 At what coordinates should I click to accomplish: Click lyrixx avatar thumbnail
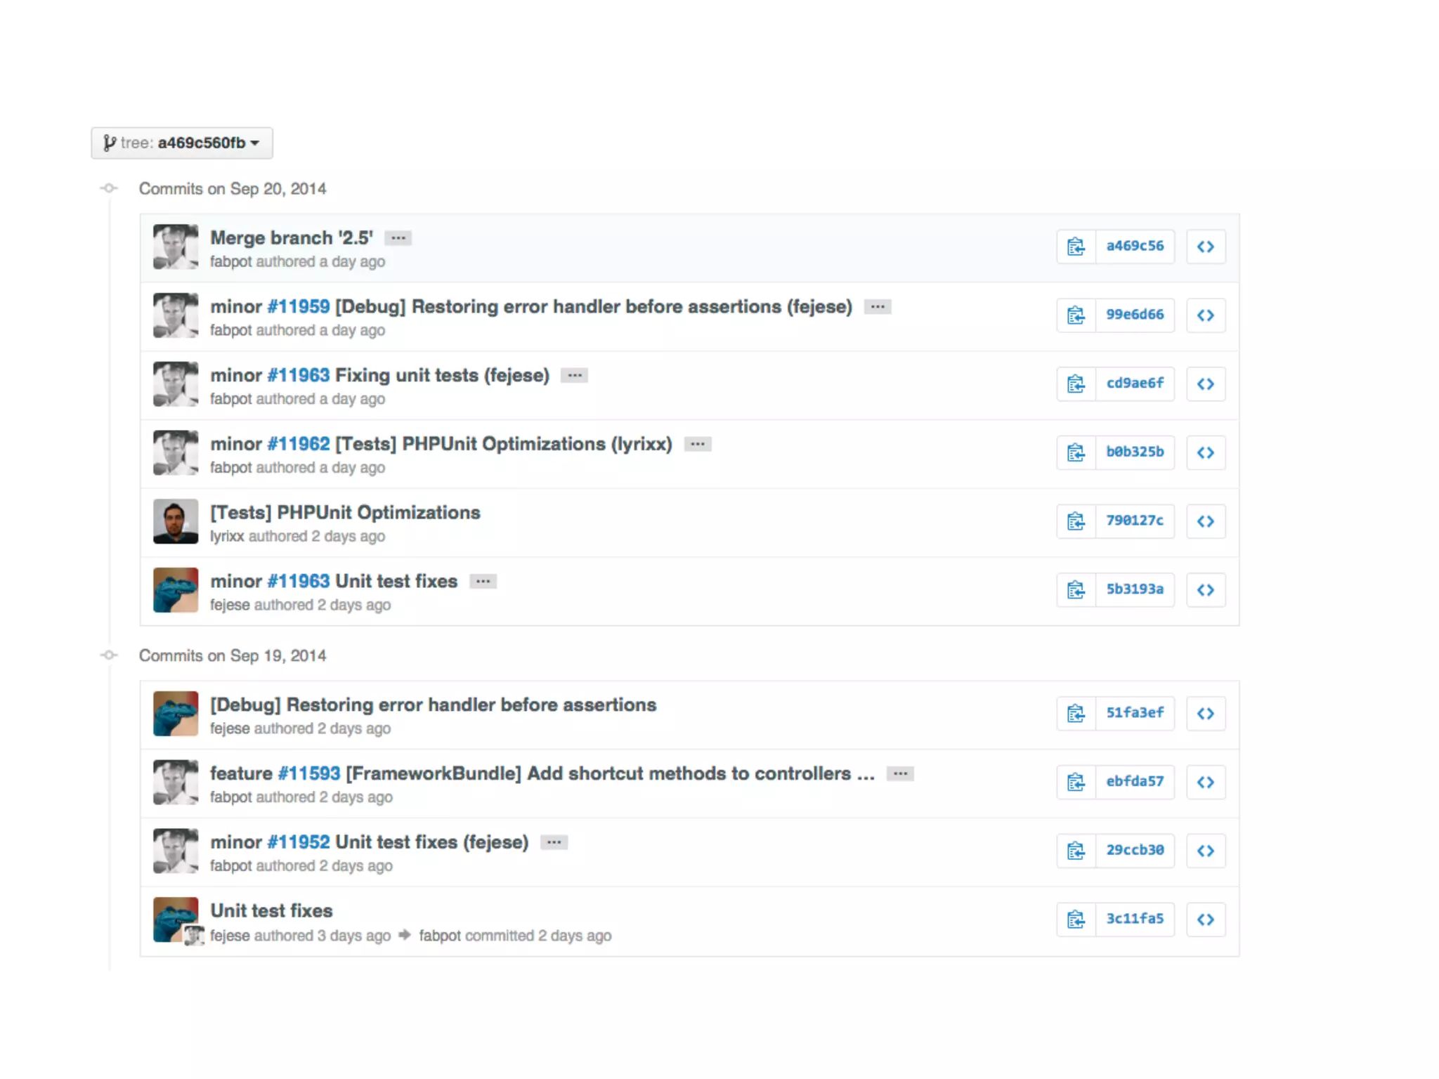(176, 521)
